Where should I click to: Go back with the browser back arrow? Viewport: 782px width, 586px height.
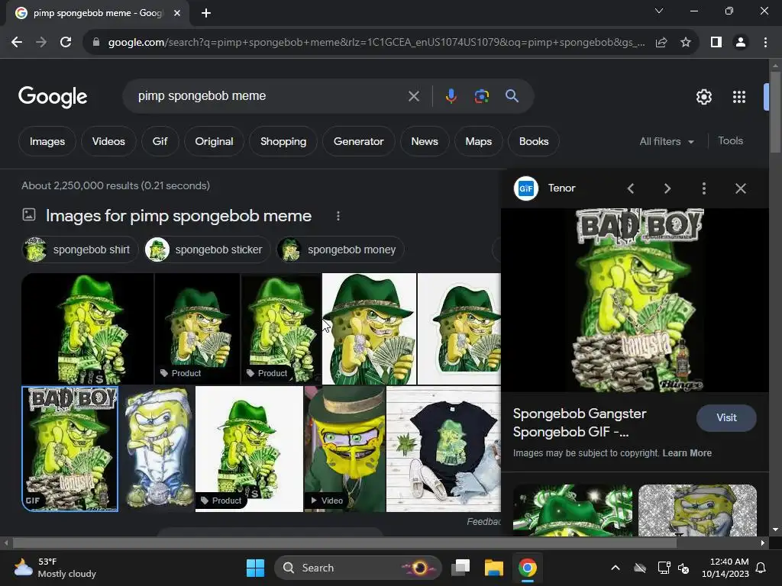pos(17,43)
